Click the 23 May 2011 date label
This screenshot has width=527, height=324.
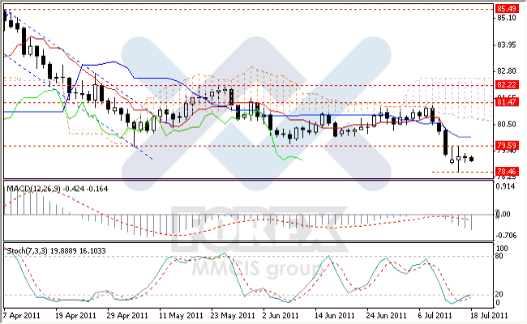(233, 316)
